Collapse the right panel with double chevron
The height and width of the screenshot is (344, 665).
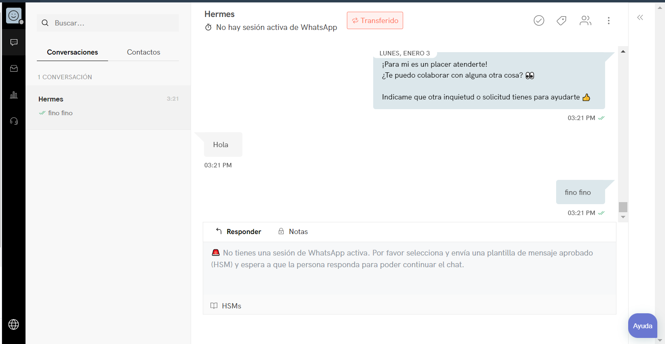tap(640, 17)
